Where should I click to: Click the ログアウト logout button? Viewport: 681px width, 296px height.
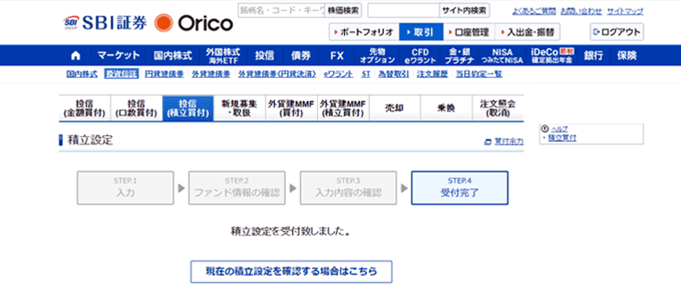pos(617,32)
